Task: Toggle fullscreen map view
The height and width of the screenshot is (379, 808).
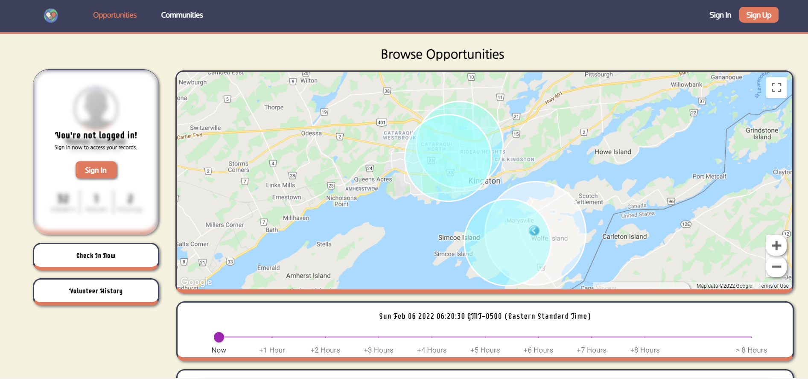Action: point(776,87)
